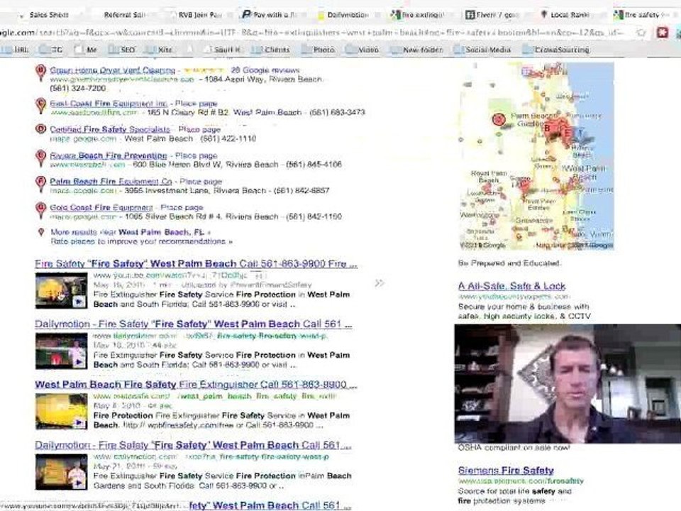Click the bookmark star in the address bar
Viewport: 681px width, 511px height.
coord(641,33)
